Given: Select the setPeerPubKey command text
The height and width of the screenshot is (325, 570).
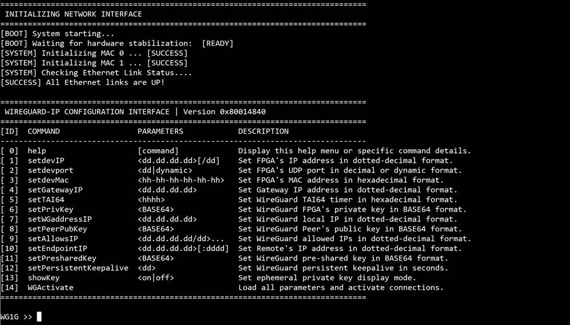Looking at the screenshot, I should pyautogui.click(x=58, y=229).
